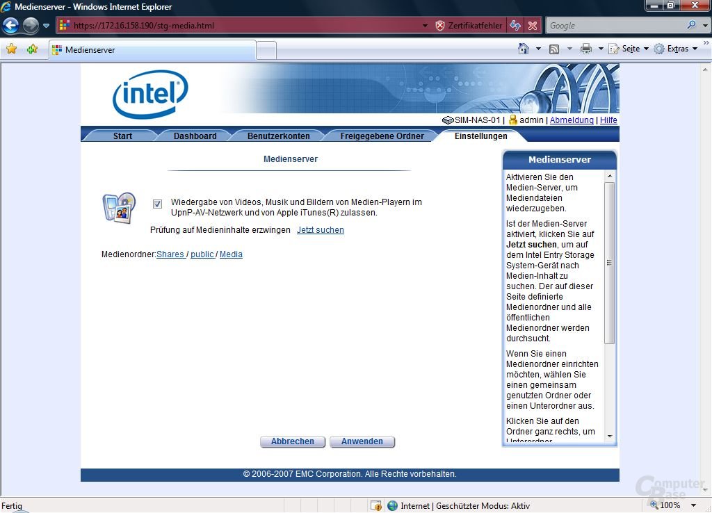
Task: Click the Home page house icon
Action: [524, 49]
